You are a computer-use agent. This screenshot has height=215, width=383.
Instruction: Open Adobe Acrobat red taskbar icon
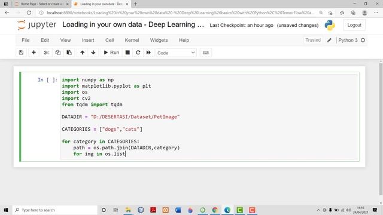click(153, 210)
